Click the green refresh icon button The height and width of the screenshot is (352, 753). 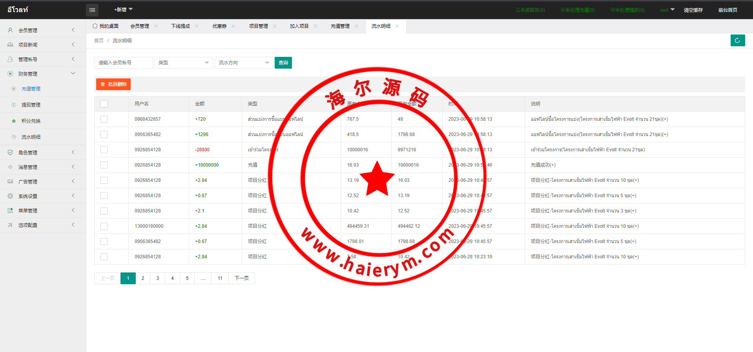pos(737,40)
